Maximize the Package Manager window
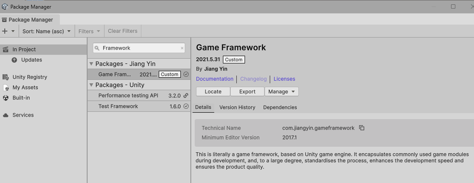 point(453,6)
